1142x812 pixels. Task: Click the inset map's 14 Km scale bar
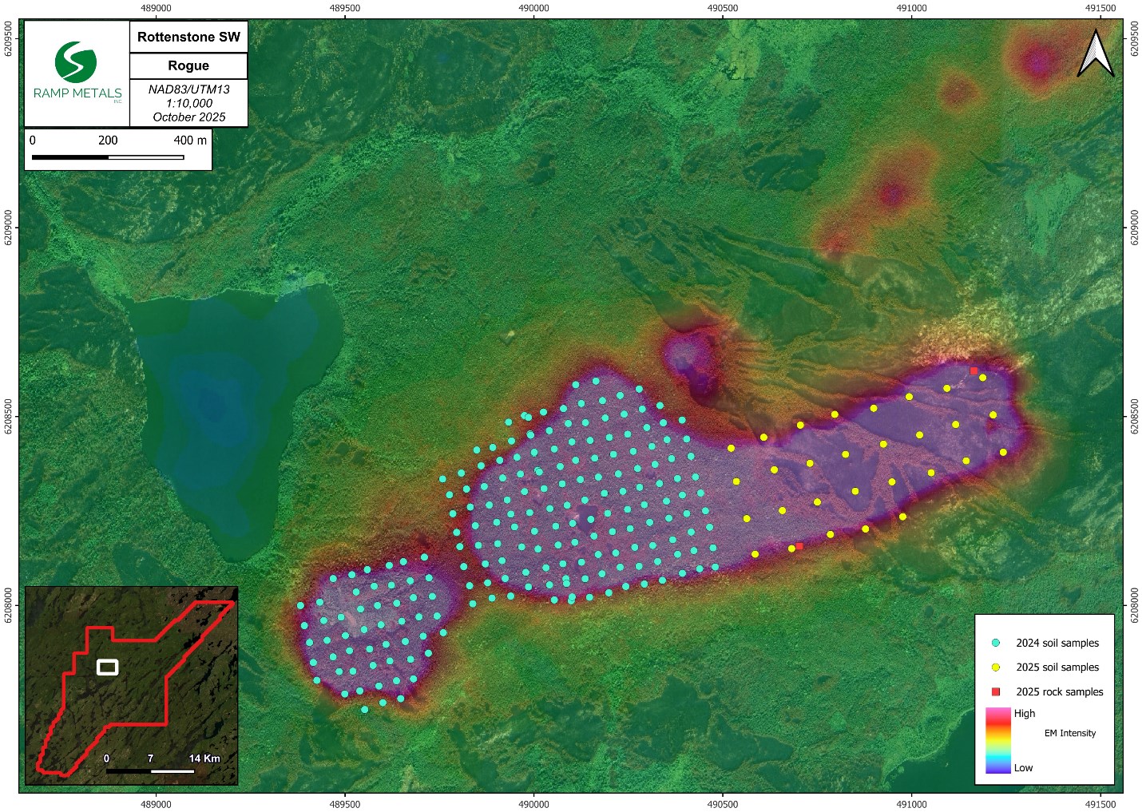point(150,770)
